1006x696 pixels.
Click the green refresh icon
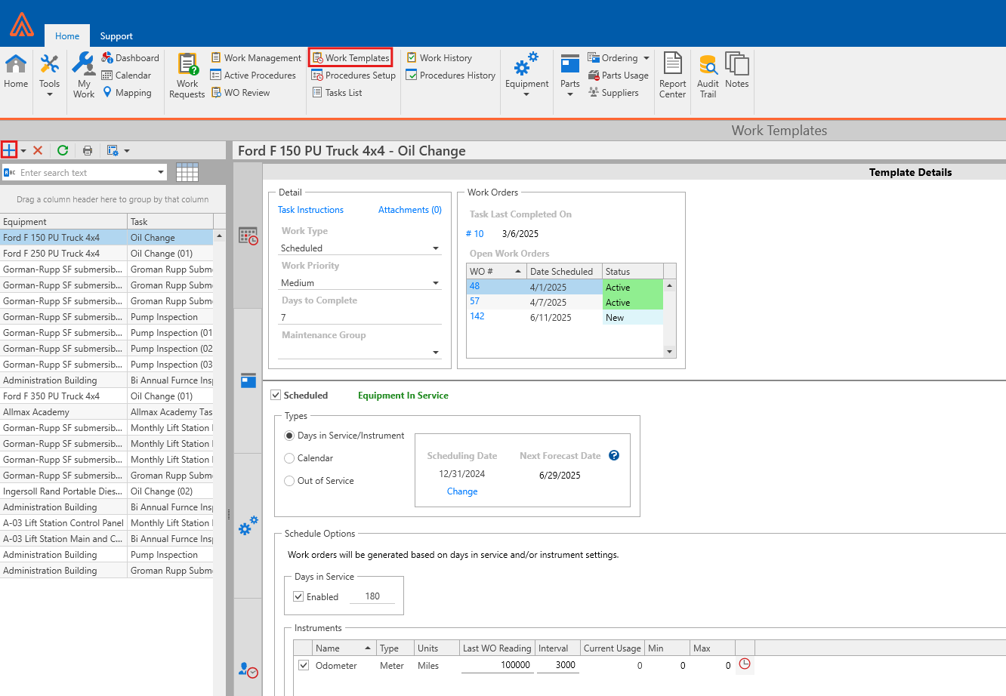point(63,150)
